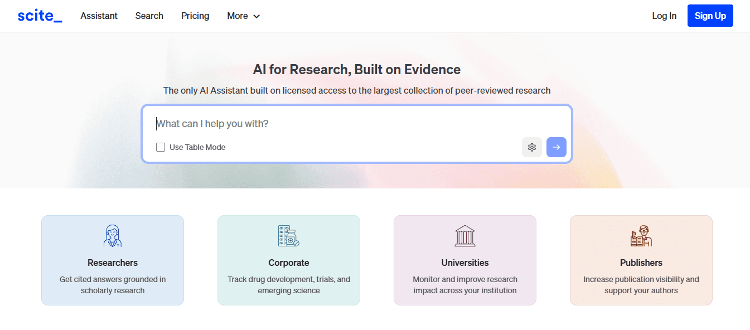
Task: Enable the Use Table Mode checkbox
Action: [161, 147]
